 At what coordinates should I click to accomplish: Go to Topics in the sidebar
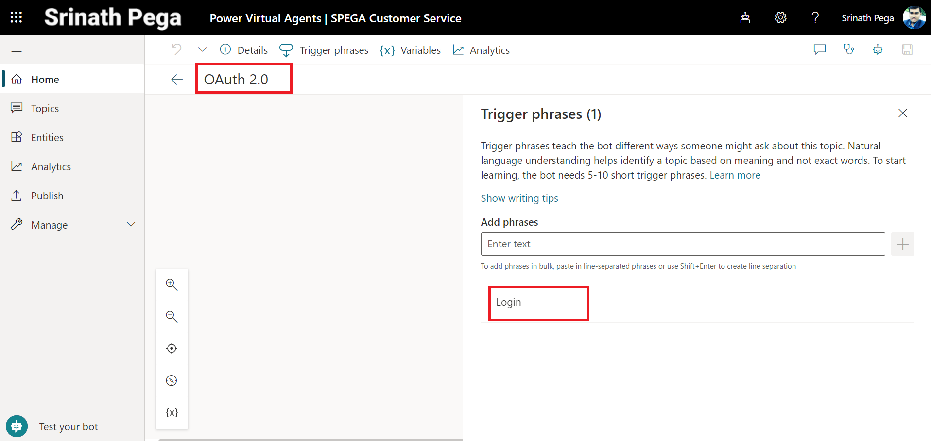click(45, 108)
